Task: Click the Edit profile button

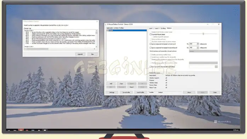Action: coord(111,87)
